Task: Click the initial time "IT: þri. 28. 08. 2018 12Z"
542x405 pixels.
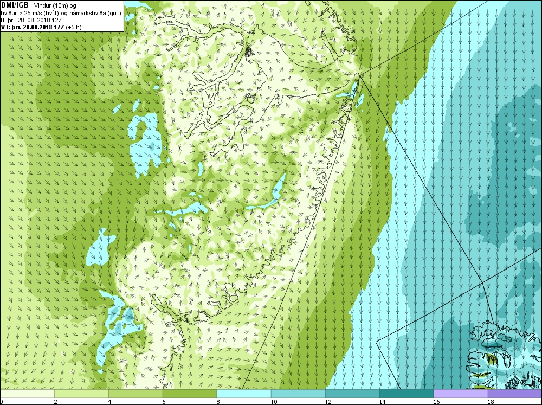Action: [x=31, y=20]
